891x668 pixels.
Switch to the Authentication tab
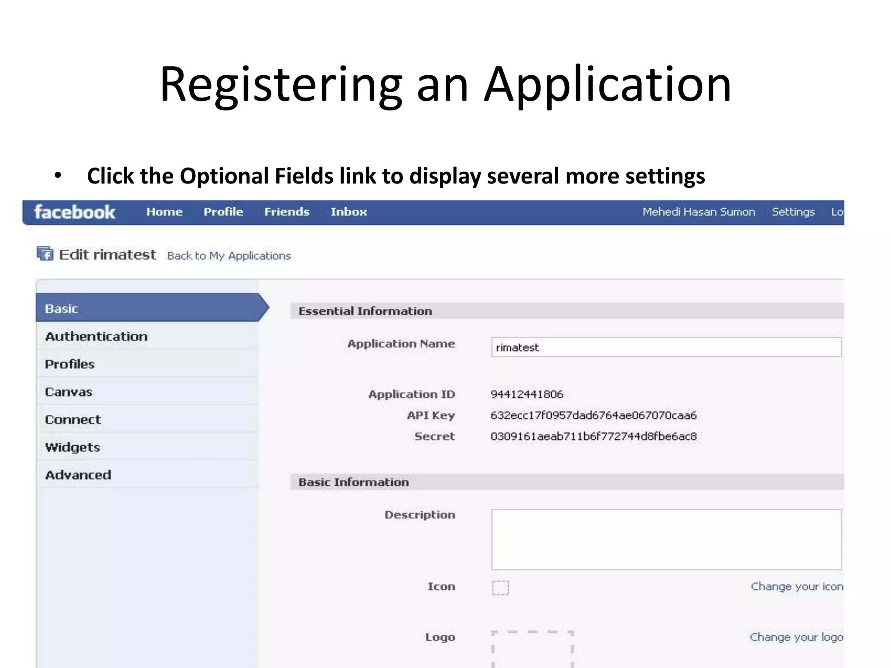pos(97,336)
